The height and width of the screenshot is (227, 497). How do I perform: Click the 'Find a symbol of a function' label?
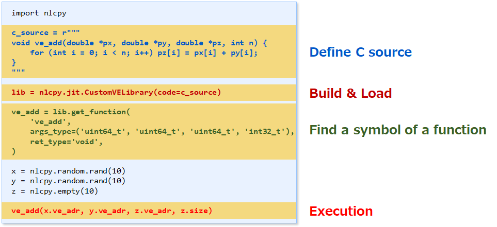[397, 130]
